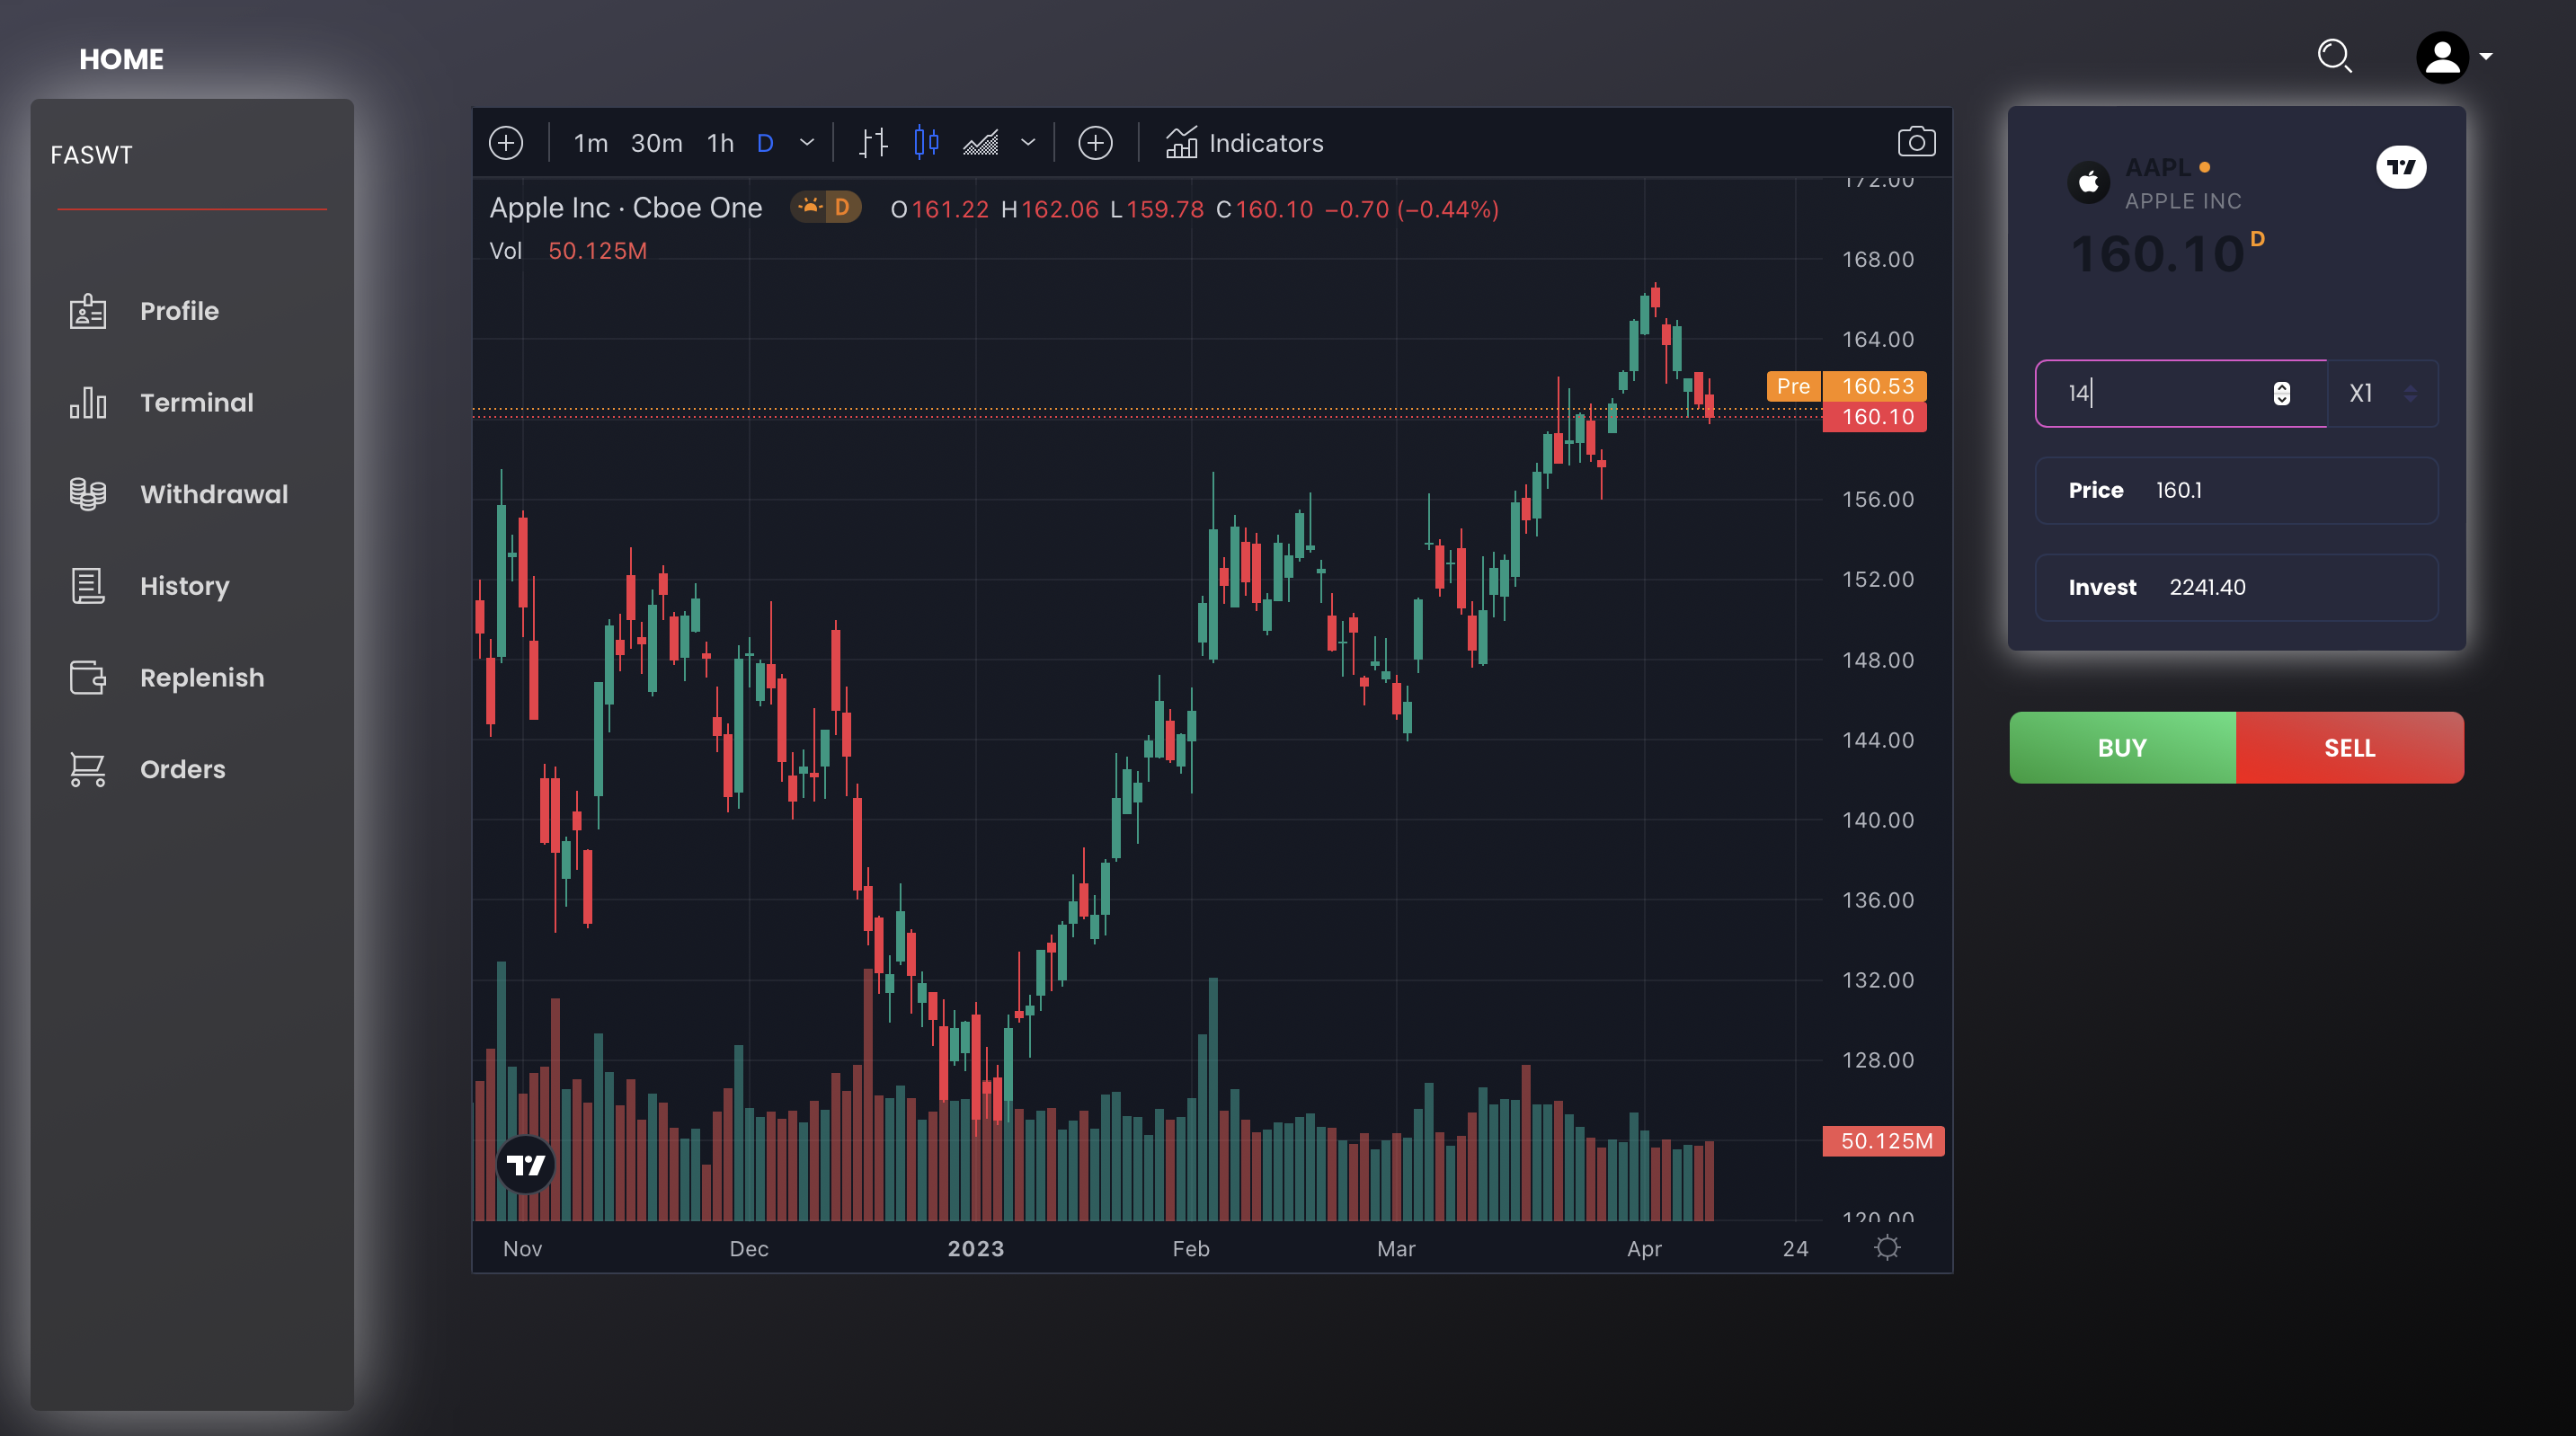The image size is (2576, 1436).
Task: Click the O 161.22 open value
Action: pos(939,209)
